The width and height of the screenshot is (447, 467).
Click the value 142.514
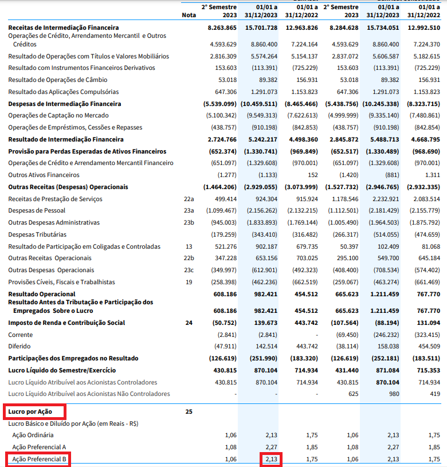(266, 346)
